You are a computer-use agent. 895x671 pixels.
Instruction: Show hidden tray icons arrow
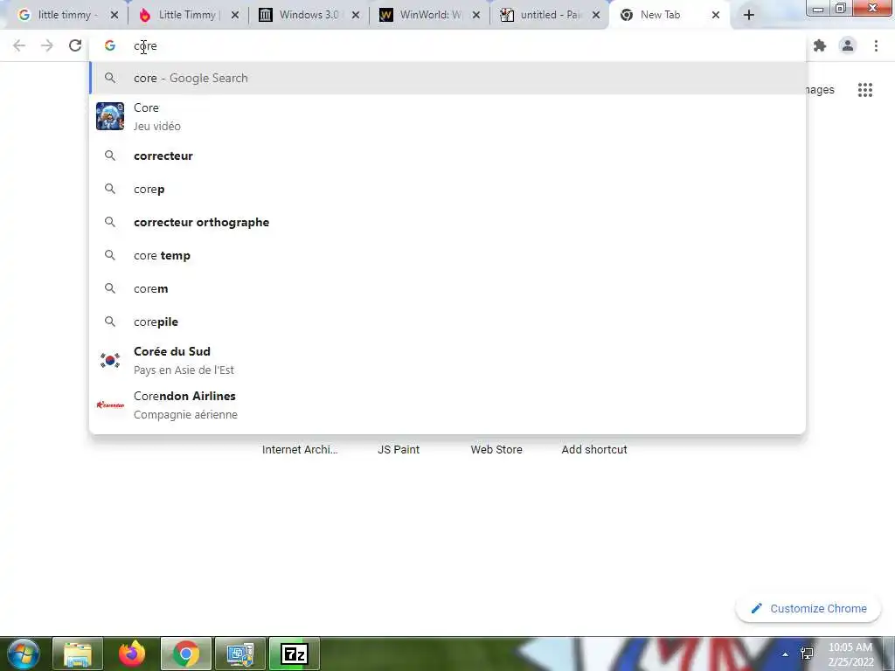786,654
